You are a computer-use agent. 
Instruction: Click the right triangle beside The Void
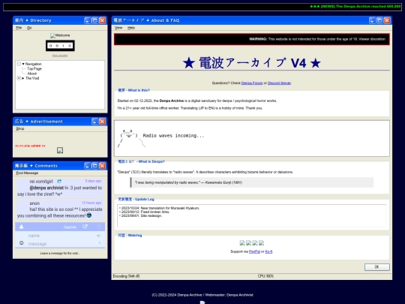23,78
